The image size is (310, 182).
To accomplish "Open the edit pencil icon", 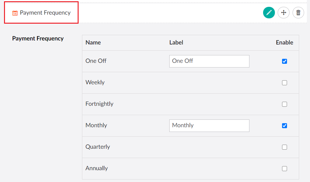I will click(x=269, y=12).
